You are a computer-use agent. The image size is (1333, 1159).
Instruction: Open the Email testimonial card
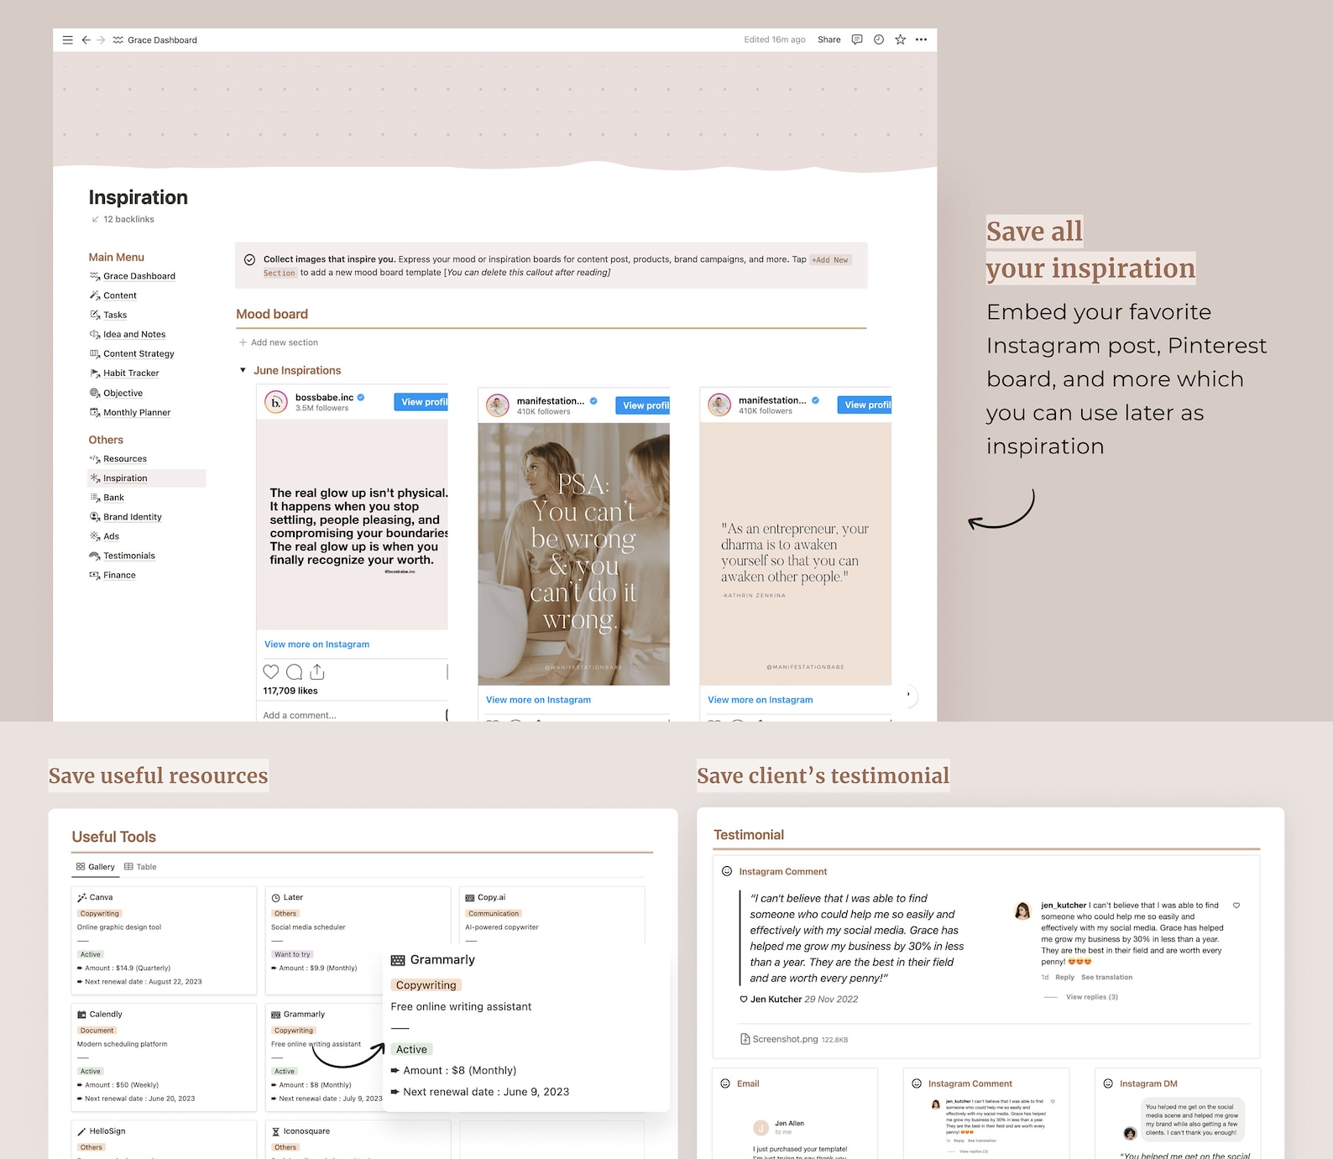point(795,1114)
